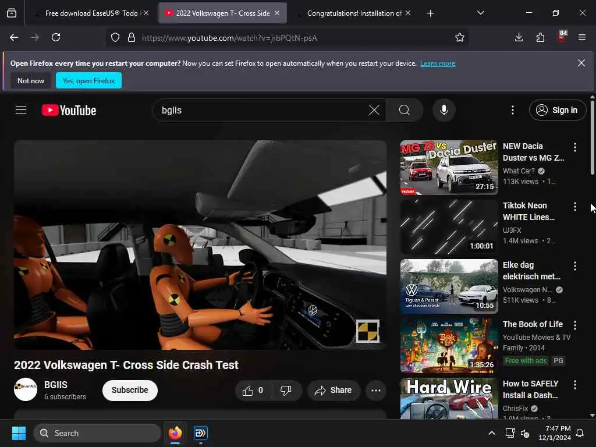This screenshot has width=596, height=447.
Task: Open the extension icon showing badge 84
Action: [x=562, y=37]
